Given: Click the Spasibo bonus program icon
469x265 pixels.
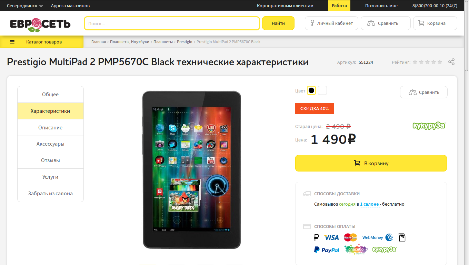Looking at the screenshot, I should [x=356, y=249].
